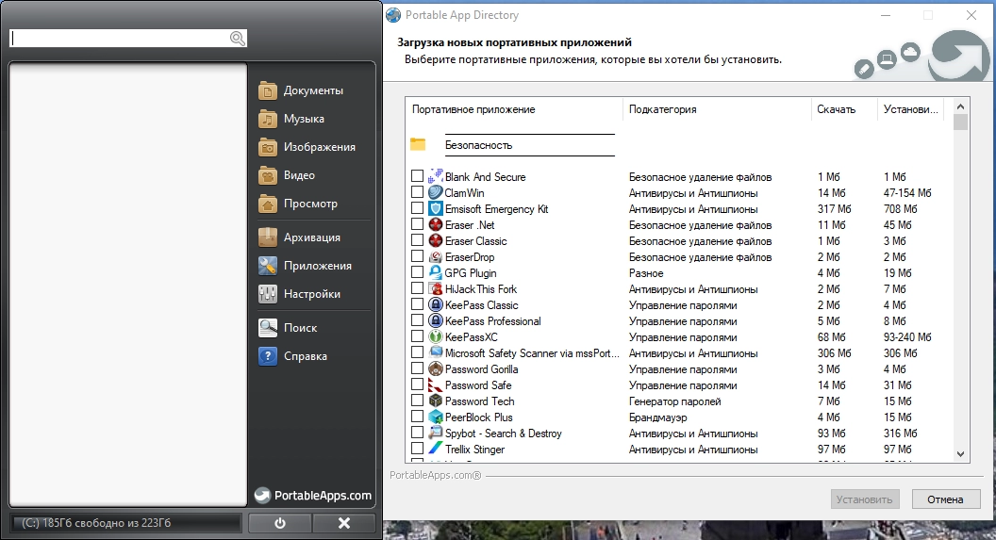Screen dimensions: 996x540
Task: Tick the ClamWin checkbox
Action: (x=417, y=191)
